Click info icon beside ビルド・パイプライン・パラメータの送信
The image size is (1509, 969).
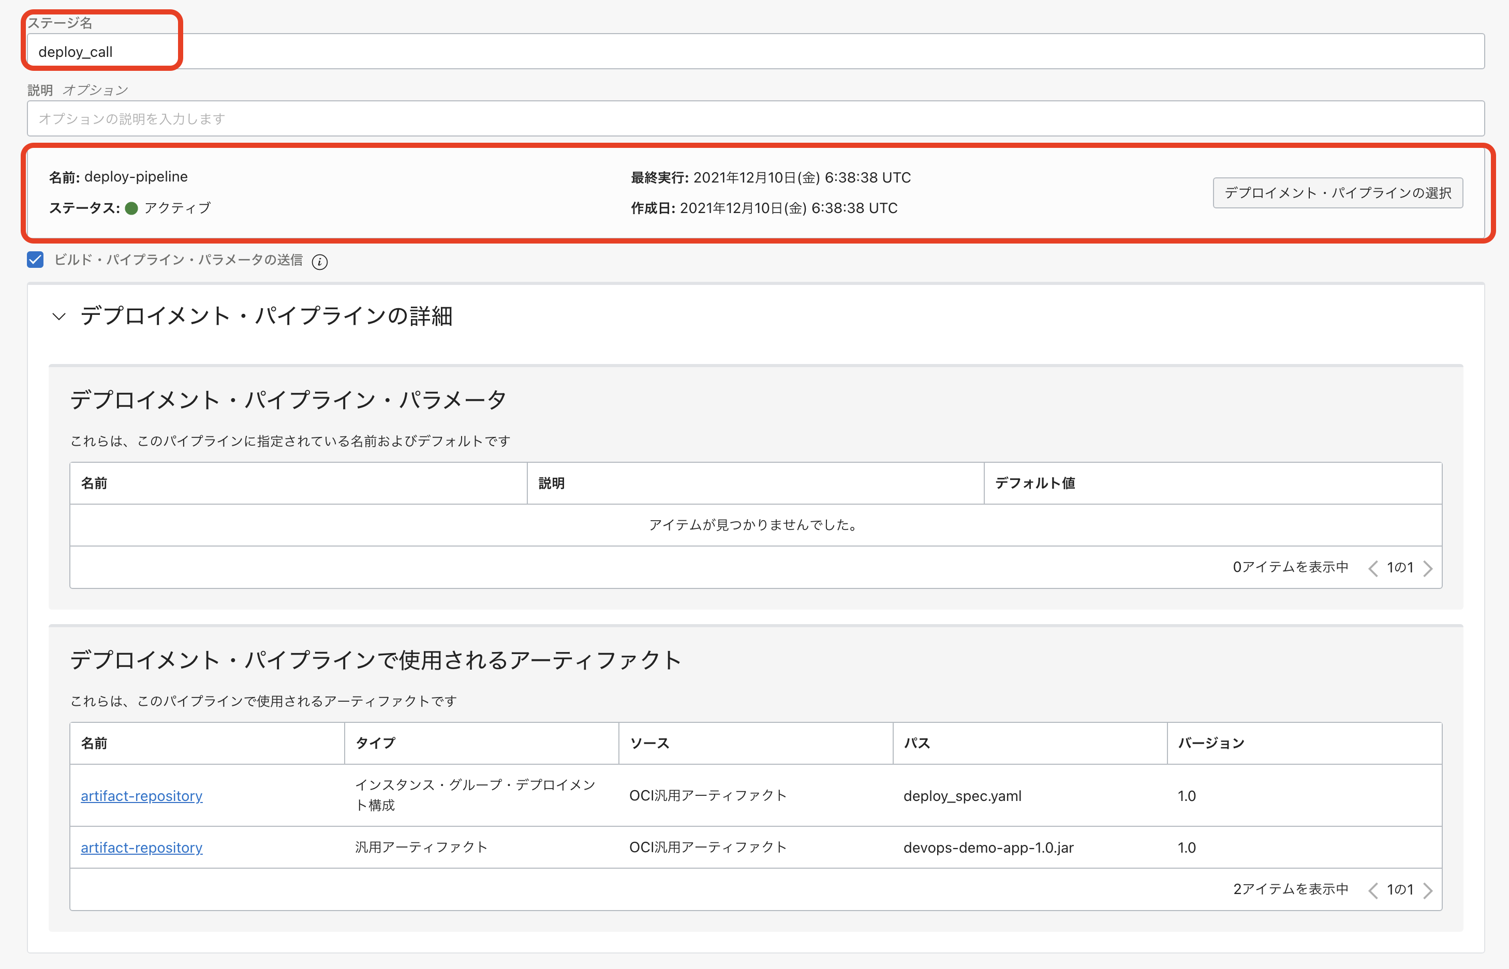tap(320, 262)
